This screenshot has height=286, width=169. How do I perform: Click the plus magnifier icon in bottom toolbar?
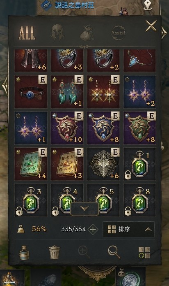(84, 252)
